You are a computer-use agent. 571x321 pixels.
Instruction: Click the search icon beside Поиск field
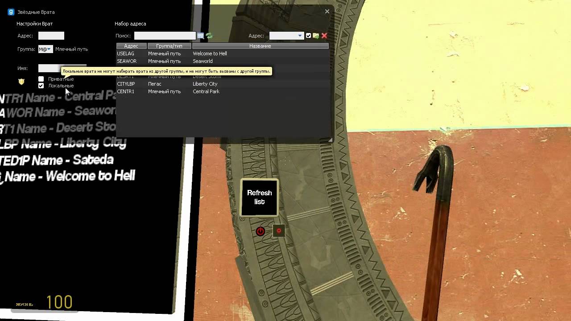pos(201,36)
